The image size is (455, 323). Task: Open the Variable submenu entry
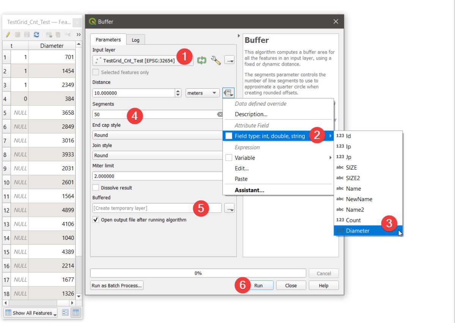coord(278,158)
